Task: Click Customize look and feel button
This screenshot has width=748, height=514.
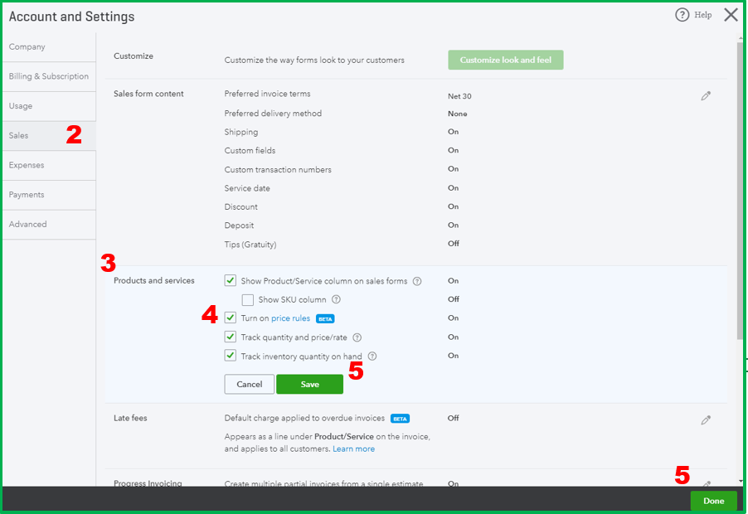Action: pos(506,60)
